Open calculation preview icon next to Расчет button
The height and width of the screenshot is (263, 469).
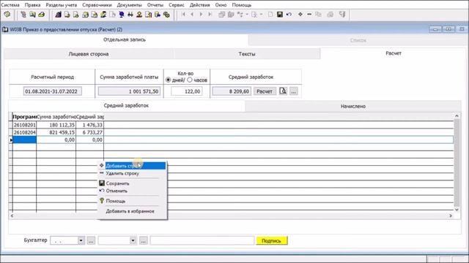(x=283, y=91)
